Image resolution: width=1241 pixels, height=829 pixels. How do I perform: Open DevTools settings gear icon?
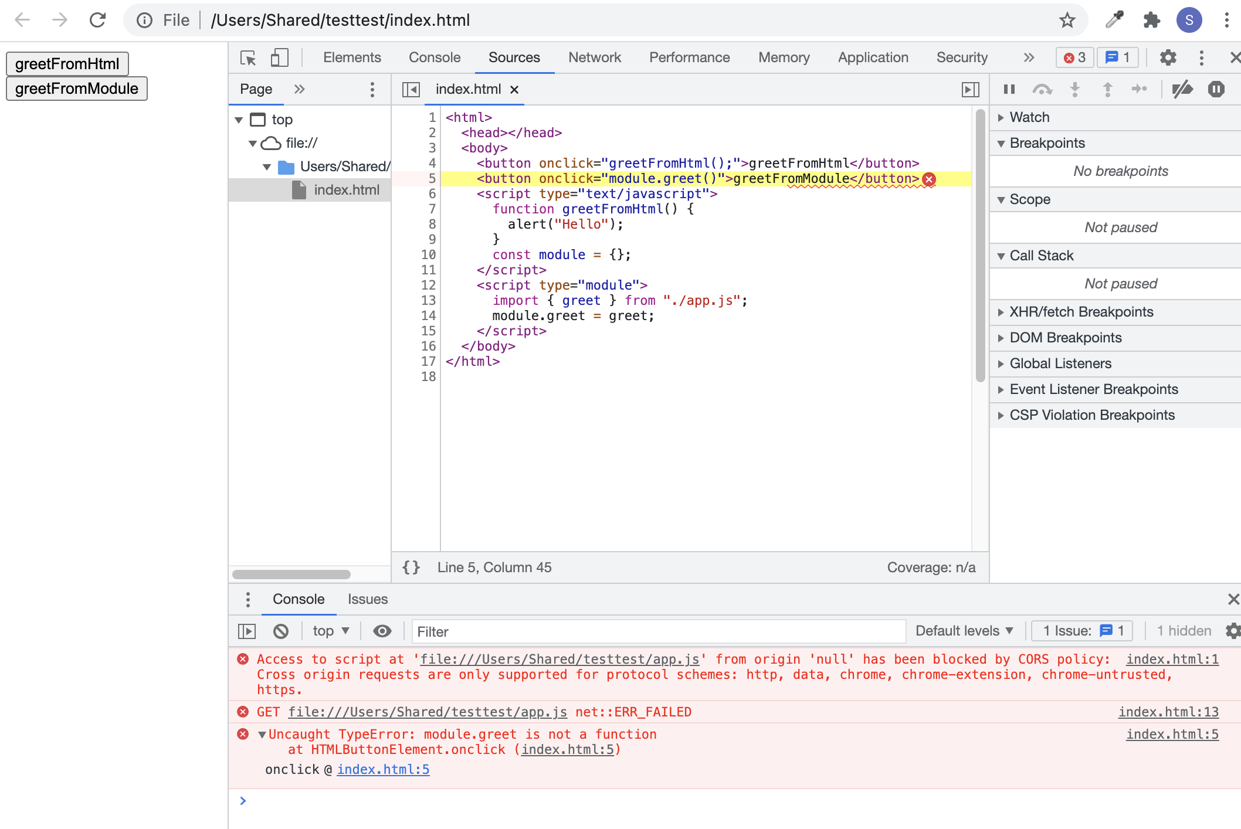tap(1168, 57)
